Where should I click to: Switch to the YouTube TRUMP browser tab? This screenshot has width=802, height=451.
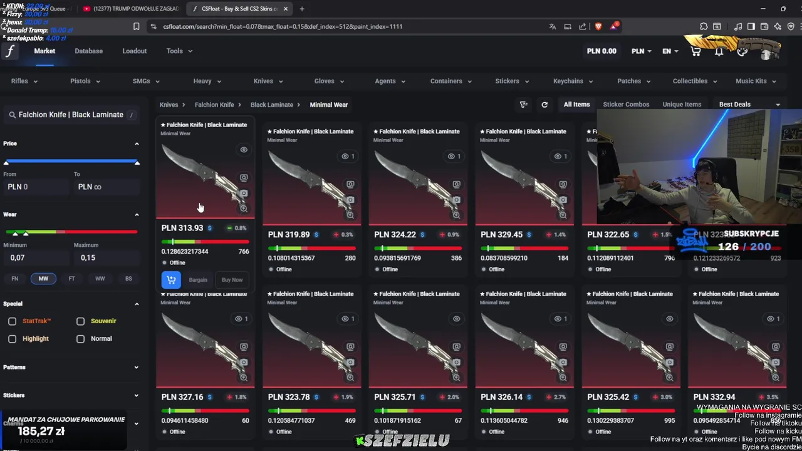[130, 9]
